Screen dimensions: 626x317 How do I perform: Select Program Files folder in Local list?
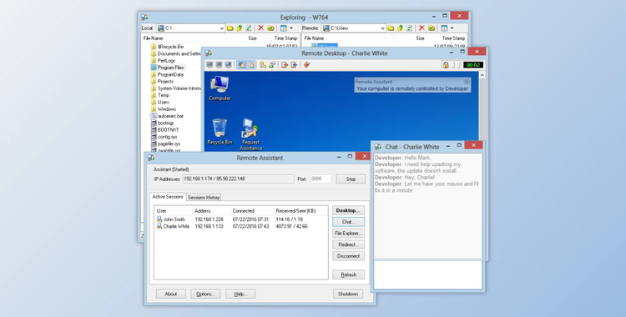tap(168, 68)
